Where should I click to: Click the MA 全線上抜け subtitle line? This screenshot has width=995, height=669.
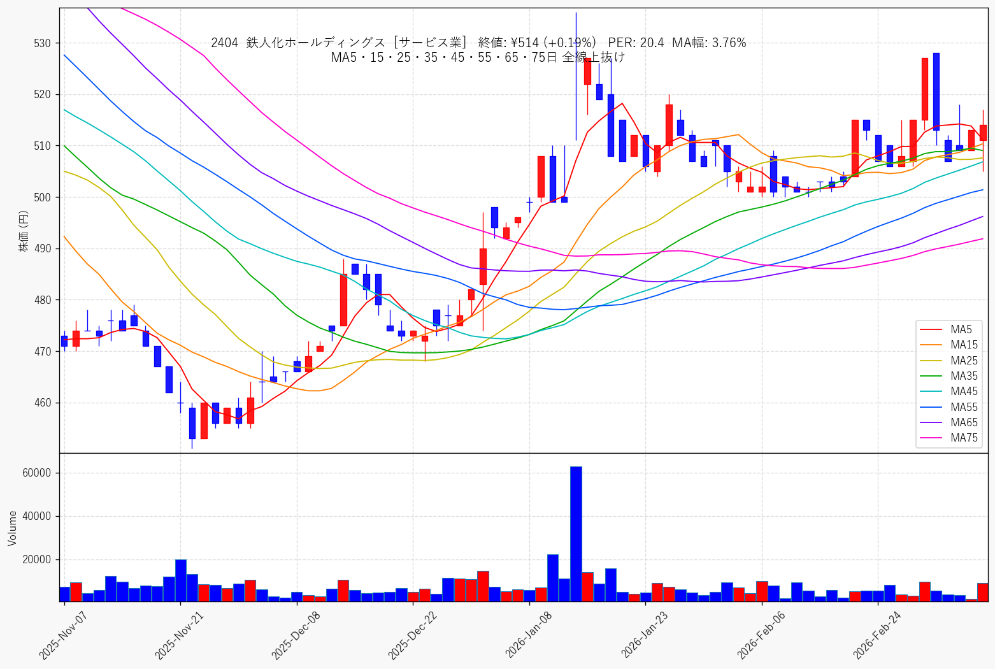(478, 57)
